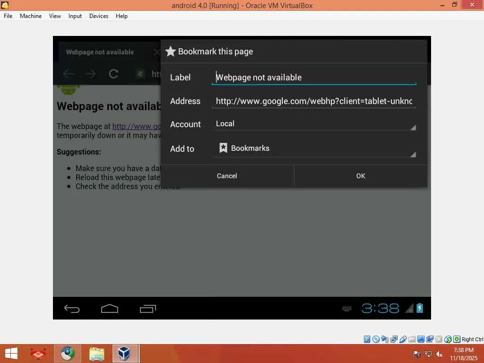Click the CPU virtualization chip icon
This screenshot has height=363, width=484.
(439, 339)
